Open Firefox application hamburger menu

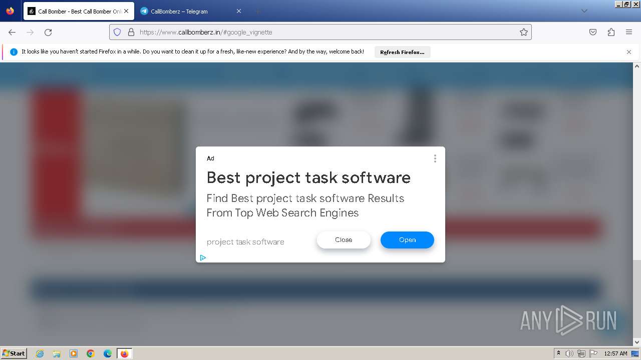point(629,32)
